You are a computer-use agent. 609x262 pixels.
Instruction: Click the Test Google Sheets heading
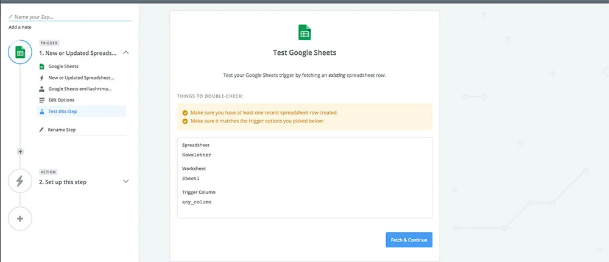click(304, 53)
